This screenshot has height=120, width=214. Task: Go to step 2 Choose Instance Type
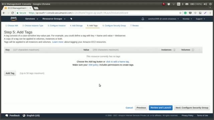tap(33, 26)
